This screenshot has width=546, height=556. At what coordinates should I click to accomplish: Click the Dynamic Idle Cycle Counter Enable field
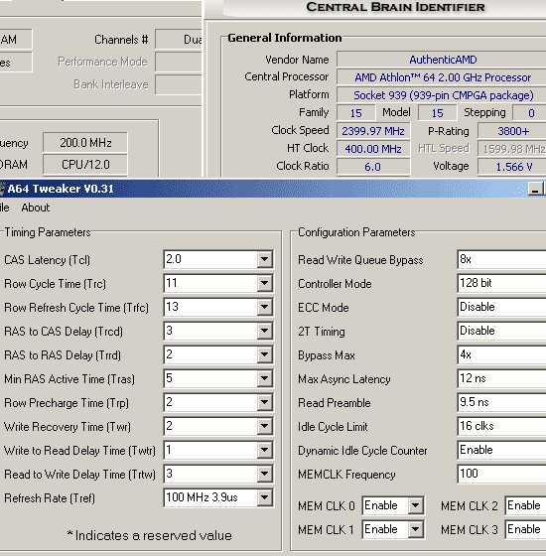(x=501, y=450)
